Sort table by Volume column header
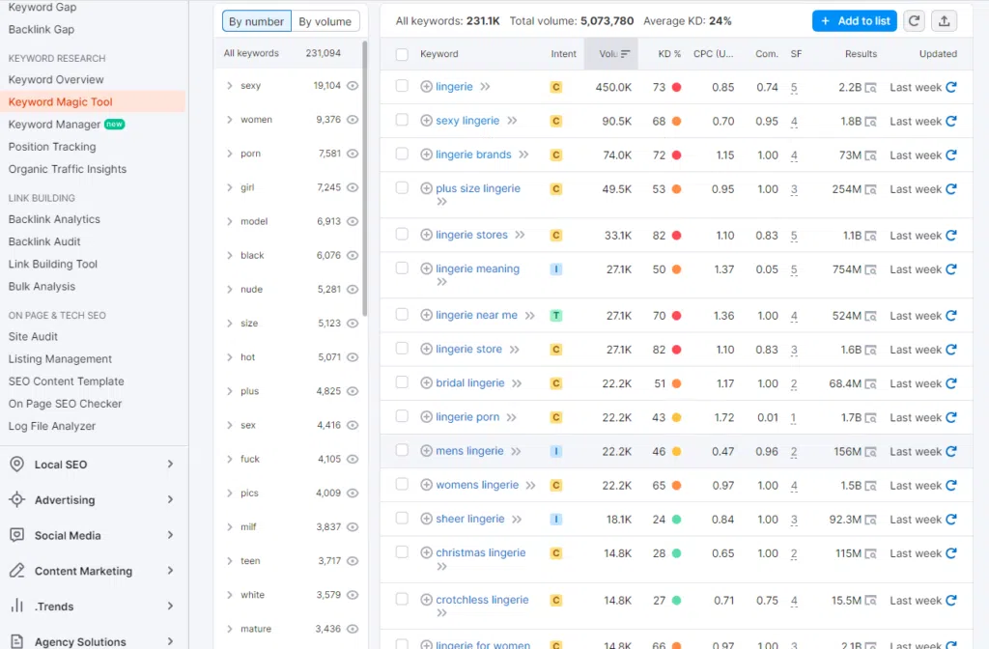The image size is (989, 649). (x=610, y=54)
